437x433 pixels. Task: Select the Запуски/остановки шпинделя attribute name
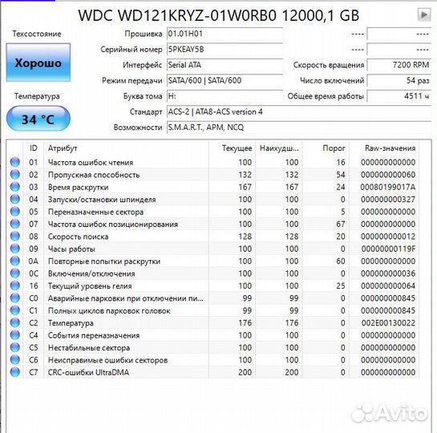(x=102, y=199)
